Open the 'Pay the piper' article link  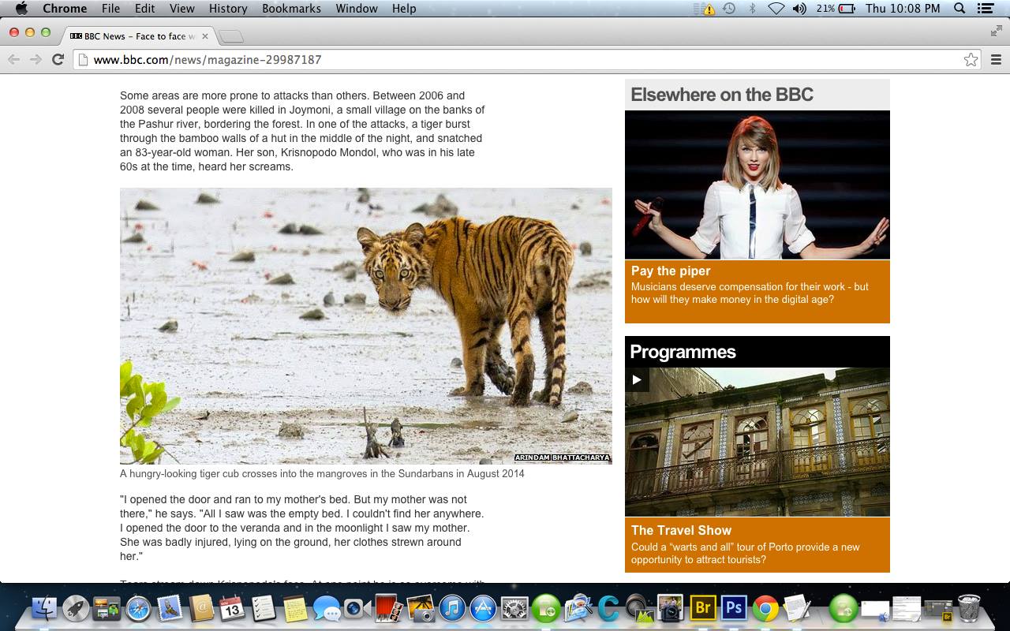(x=671, y=271)
